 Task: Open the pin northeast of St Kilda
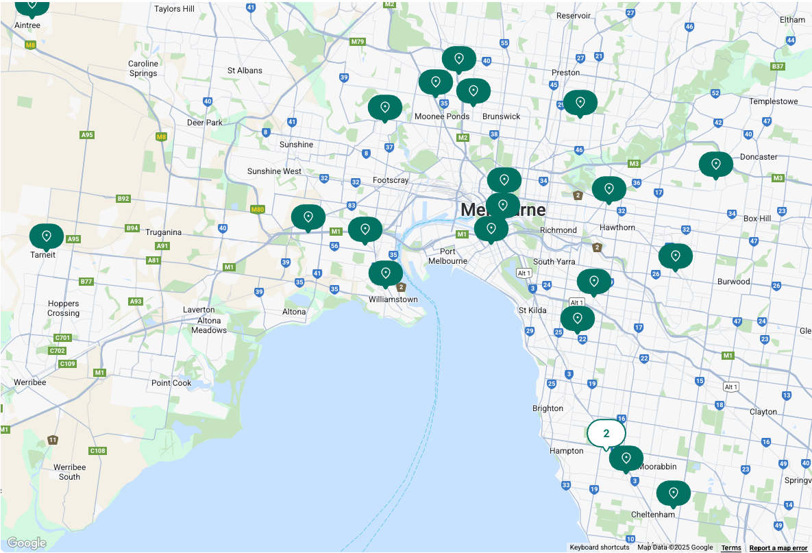[593, 282]
